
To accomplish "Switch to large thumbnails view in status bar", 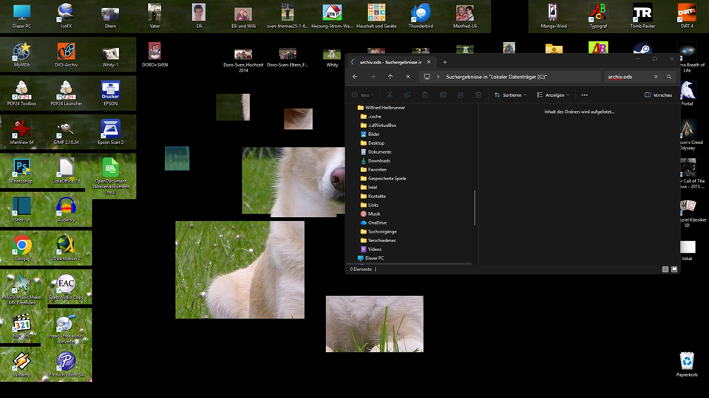I will pyautogui.click(x=674, y=270).
